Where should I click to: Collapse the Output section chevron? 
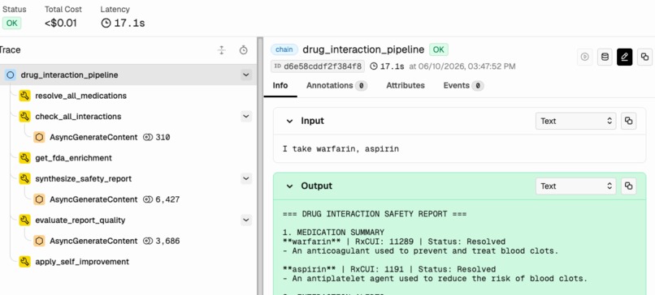click(289, 186)
